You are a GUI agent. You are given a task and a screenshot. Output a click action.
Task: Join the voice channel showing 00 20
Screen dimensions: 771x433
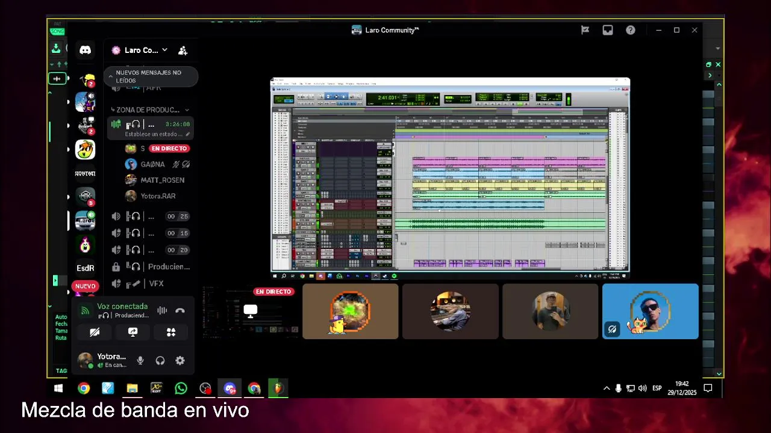click(151, 250)
